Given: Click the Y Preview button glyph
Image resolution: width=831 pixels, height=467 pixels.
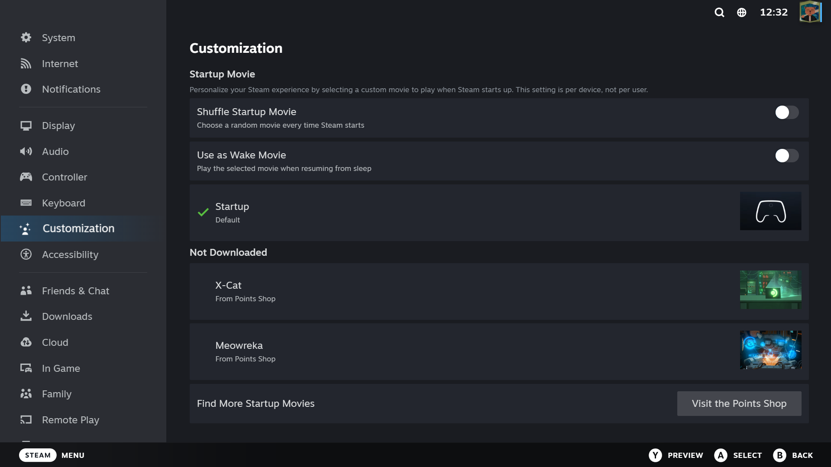Looking at the screenshot, I should (655, 455).
